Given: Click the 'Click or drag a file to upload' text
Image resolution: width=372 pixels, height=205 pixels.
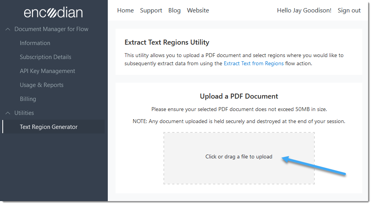Looking at the screenshot, I should pos(239,157).
